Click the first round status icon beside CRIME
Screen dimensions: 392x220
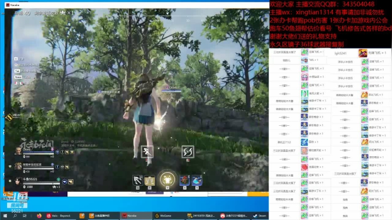coord(57,152)
